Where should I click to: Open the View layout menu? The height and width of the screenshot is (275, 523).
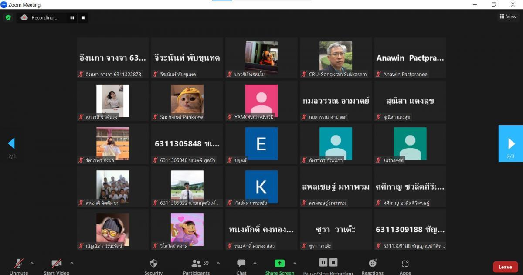point(508,17)
